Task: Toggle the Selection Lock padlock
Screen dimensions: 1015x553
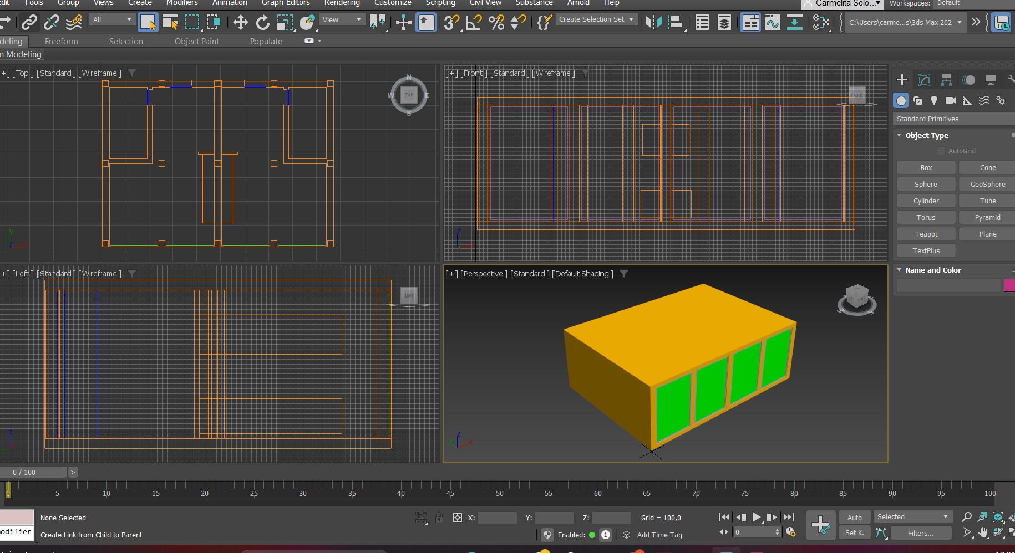Action: tap(439, 518)
